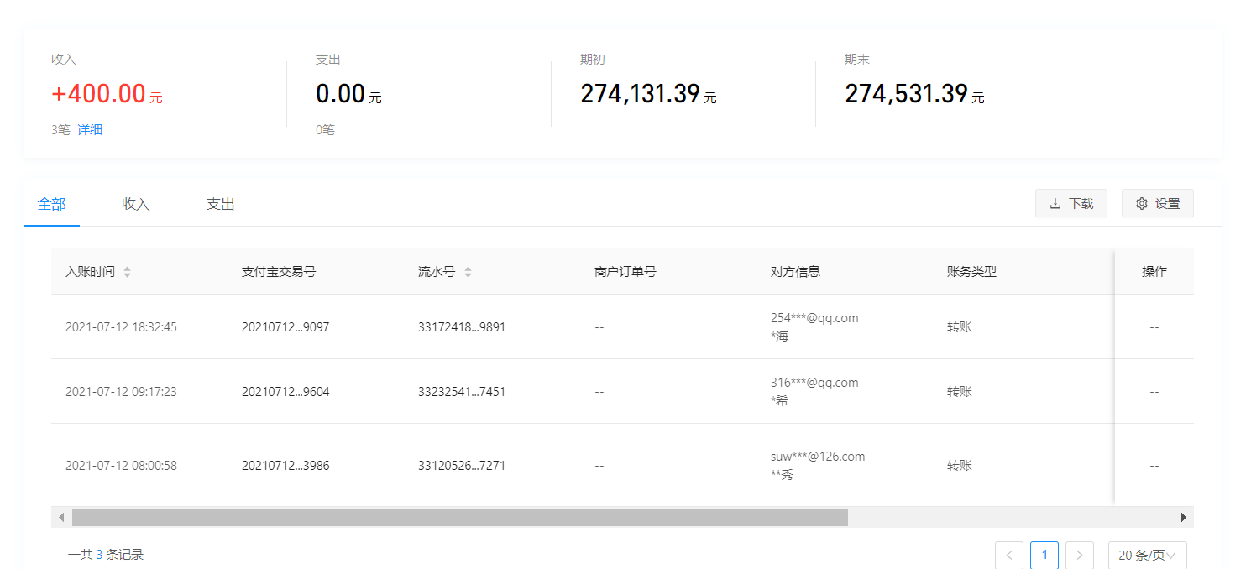
Task: Select page number 1 in pagination
Action: point(1044,555)
